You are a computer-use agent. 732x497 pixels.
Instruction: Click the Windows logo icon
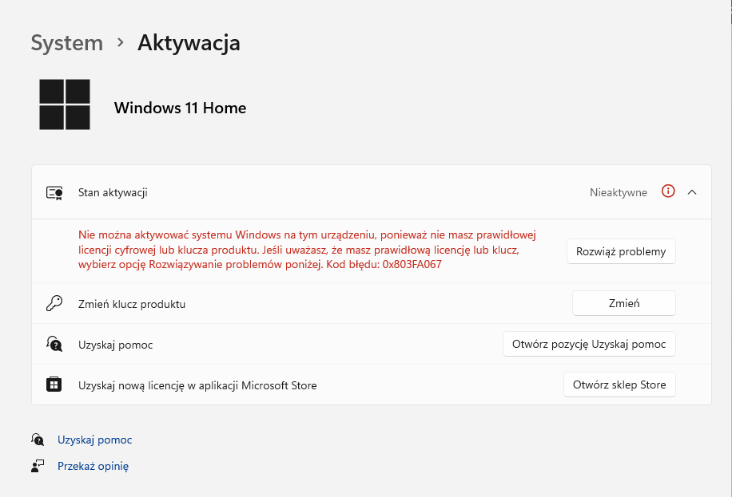click(65, 105)
